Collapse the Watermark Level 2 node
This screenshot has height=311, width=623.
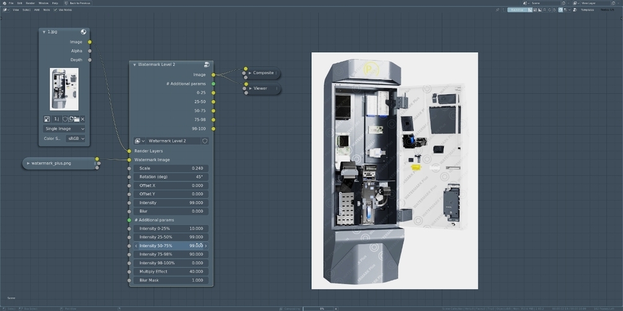(135, 64)
